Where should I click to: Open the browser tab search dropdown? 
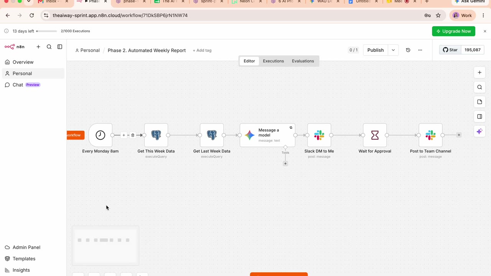point(28,2)
